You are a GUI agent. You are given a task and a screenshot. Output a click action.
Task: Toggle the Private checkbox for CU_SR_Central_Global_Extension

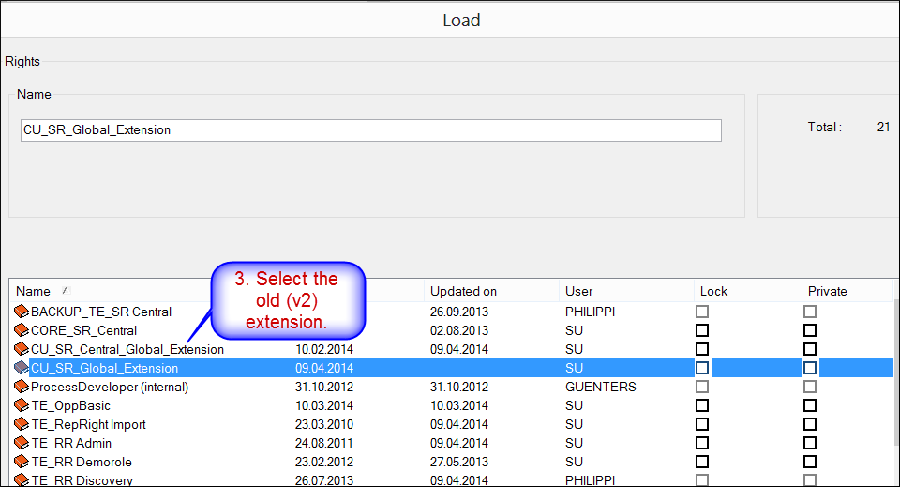click(810, 349)
